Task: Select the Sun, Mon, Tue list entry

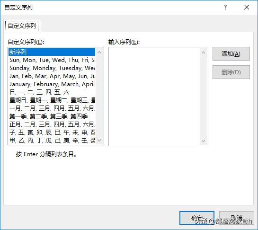Action: pos(52,60)
